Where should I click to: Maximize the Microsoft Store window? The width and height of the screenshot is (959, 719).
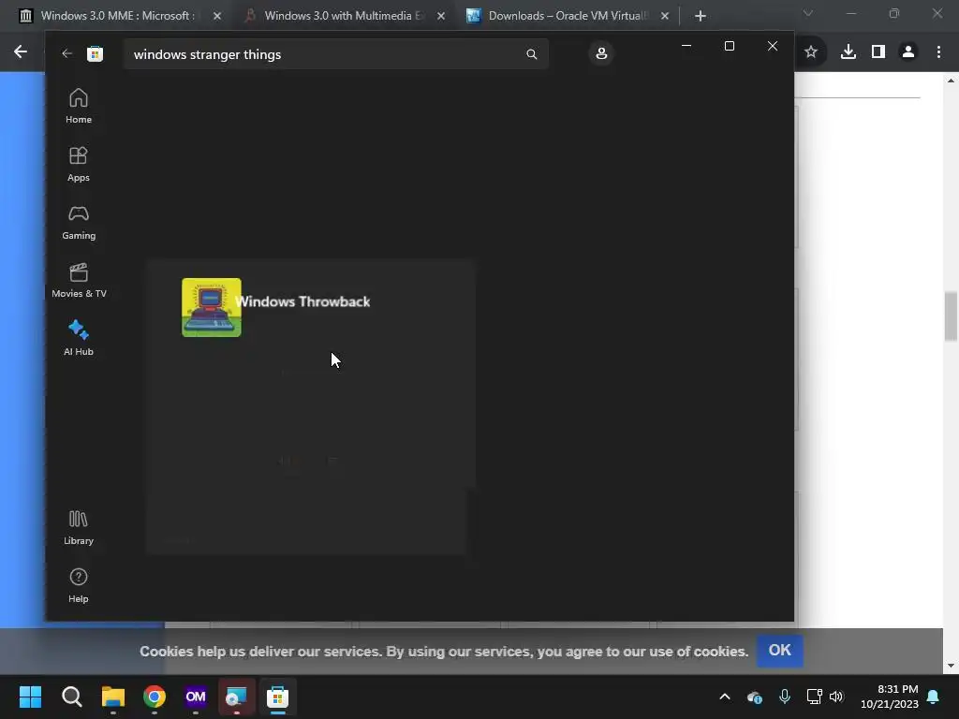point(729,46)
